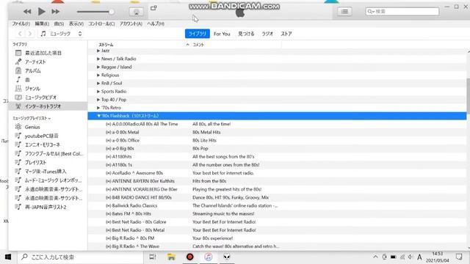The width and height of the screenshot is (470, 264).
Task: Switch to the ラジオ tab
Action: pos(267,34)
